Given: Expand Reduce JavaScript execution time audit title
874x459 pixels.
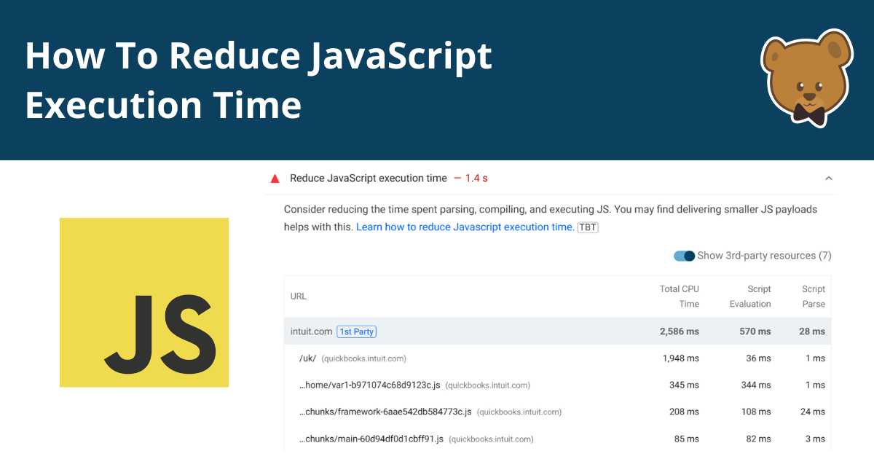Looking at the screenshot, I should [x=369, y=178].
